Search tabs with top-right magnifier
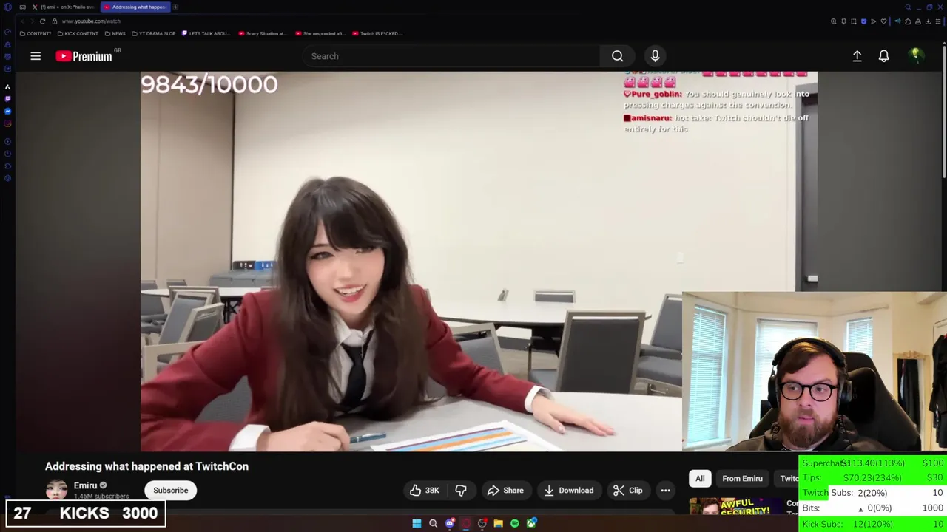Image resolution: width=947 pixels, height=532 pixels. pos(908,7)
